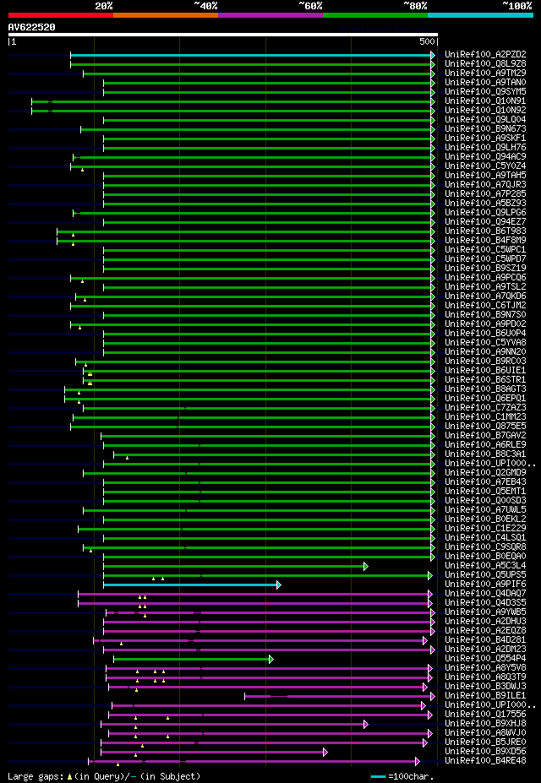Click the UniRef100_B4F8M9 label
Image resolution: width=541 pixels, height=783 pixels.
pos(485,240)
